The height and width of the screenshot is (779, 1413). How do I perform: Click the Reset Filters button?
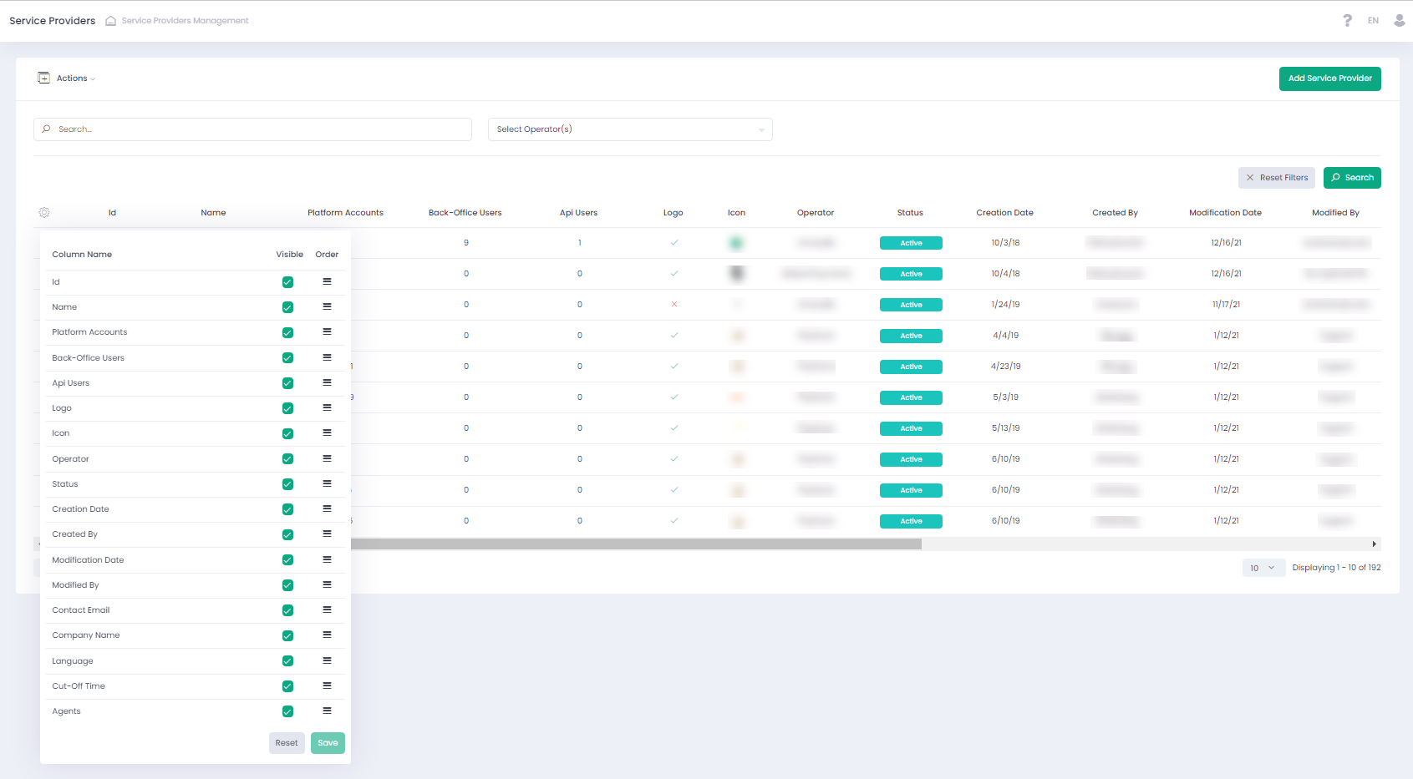[1276, 178]
